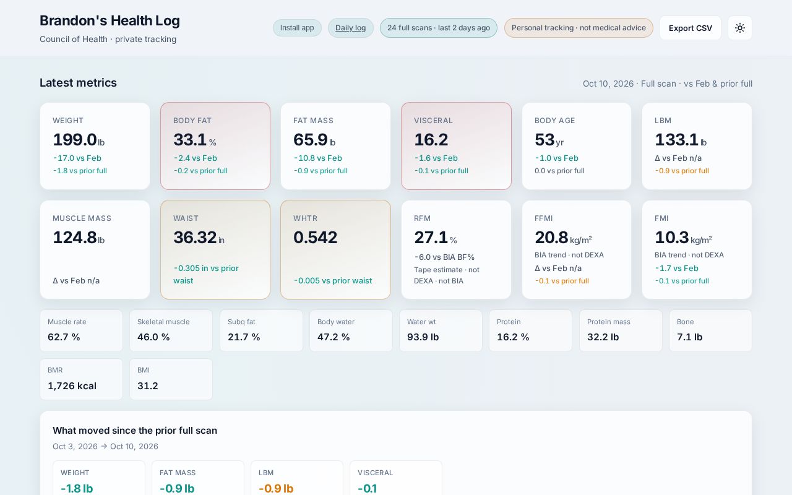Click the BMR 1,726 kcal tile
This screenshot has width=792, height=495.
[x=81, y=379]
